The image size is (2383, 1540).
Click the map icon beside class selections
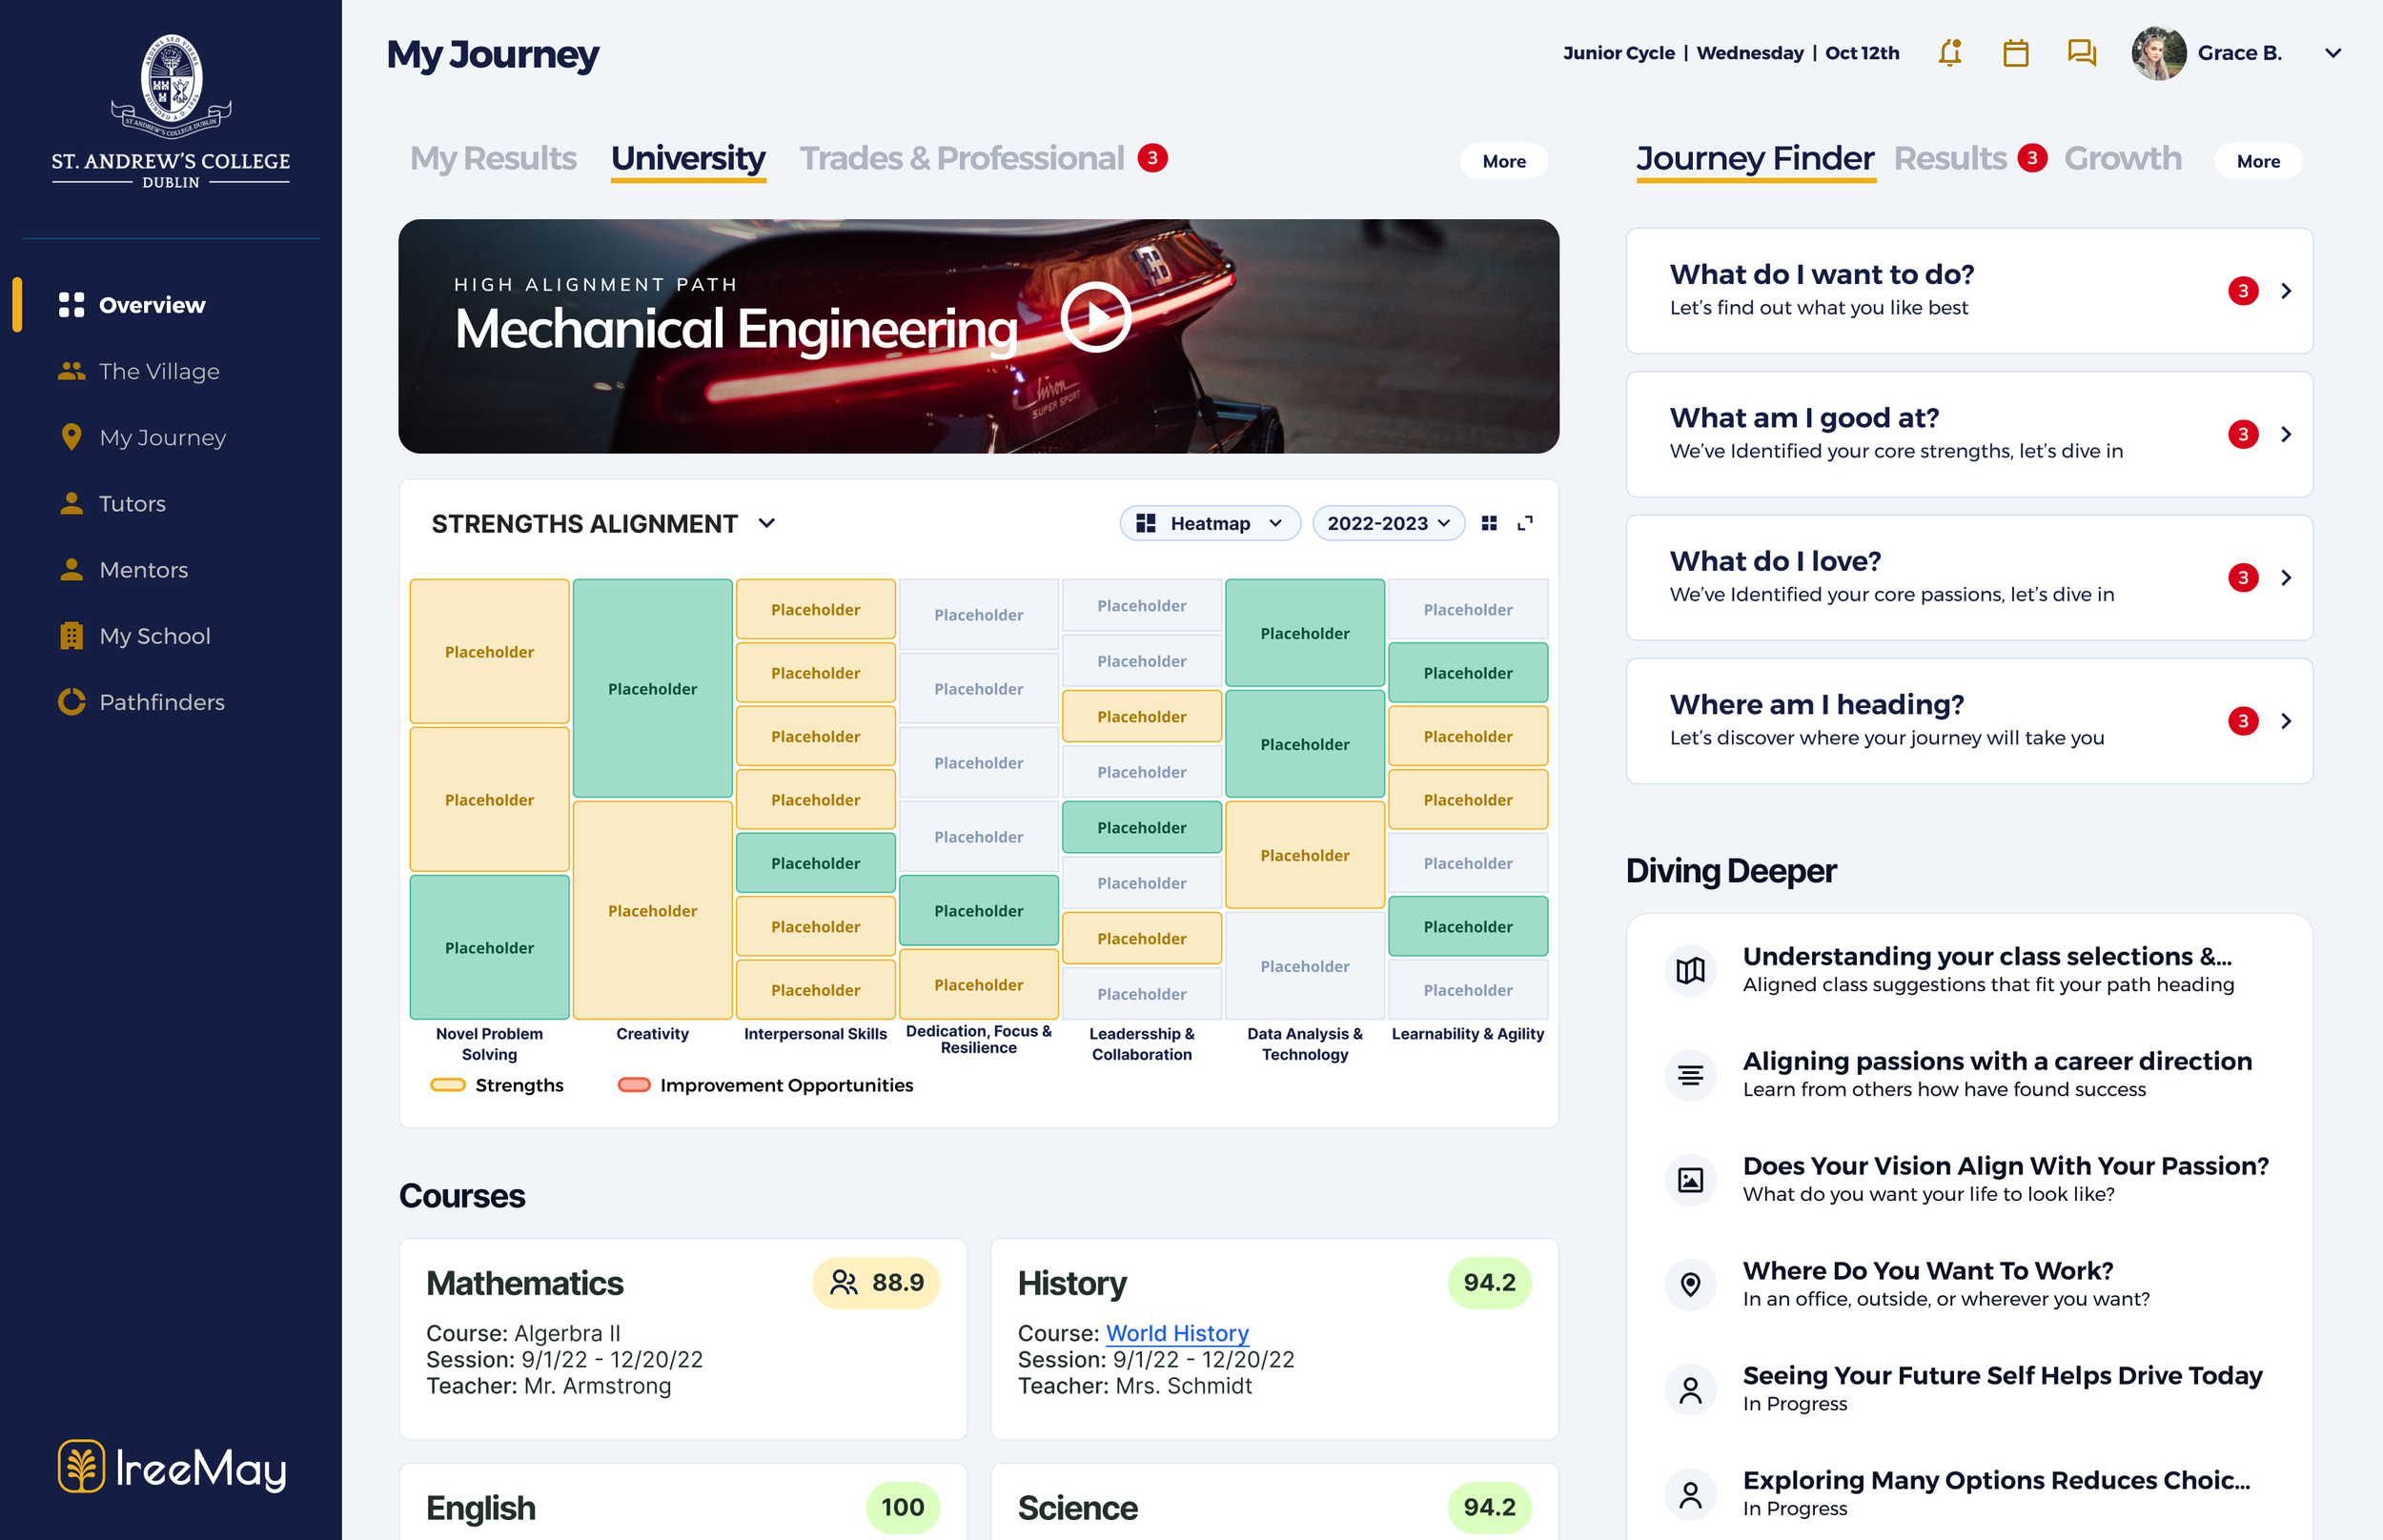[x=1690, y=970]
